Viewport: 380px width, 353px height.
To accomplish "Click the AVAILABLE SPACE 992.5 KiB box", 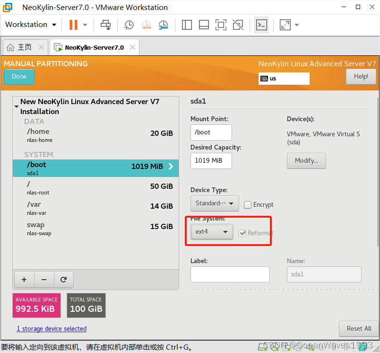I will coord(36,306).
